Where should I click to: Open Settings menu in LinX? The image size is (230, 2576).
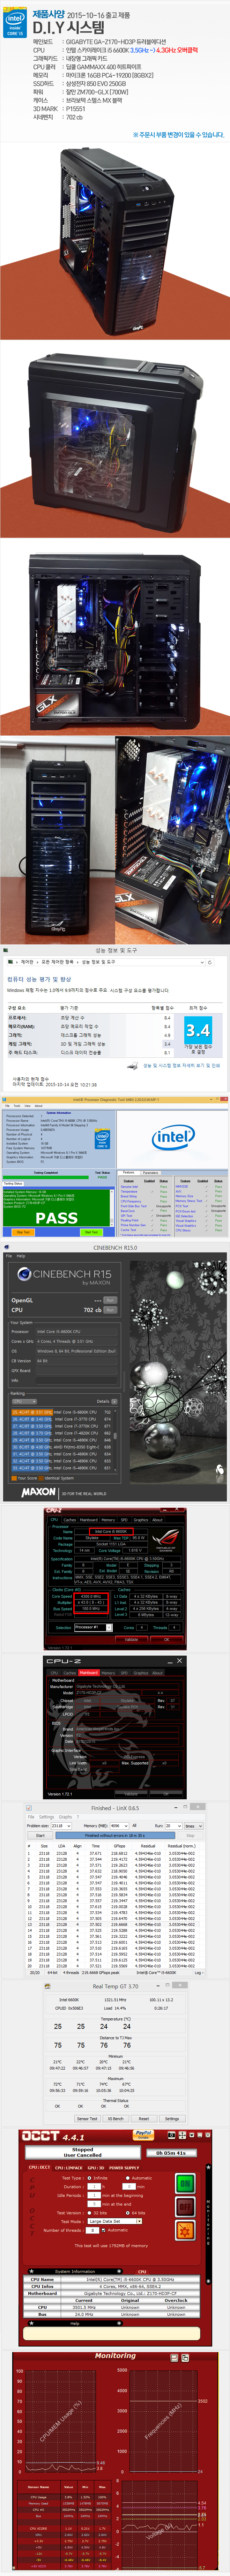[x=47, y=1817]
